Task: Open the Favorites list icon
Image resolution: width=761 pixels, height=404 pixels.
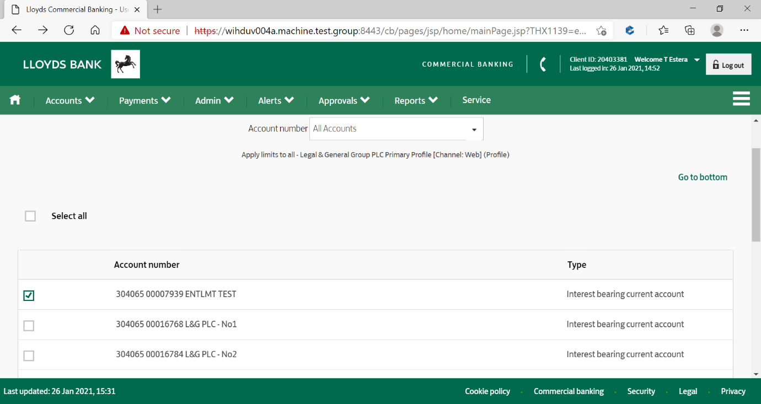Action: [663, 30]
